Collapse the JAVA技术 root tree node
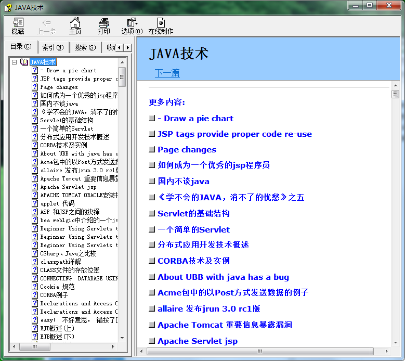Screen dimensions: 405x361 [x=15, y=62]
